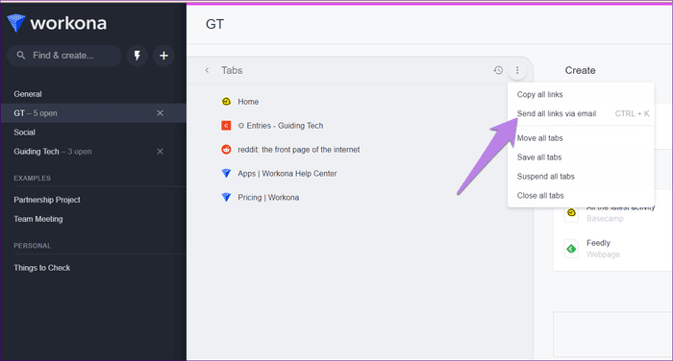Screen dimensions: 673x361
Task: Close the GT workspace with the X
Action: point(161,113)
